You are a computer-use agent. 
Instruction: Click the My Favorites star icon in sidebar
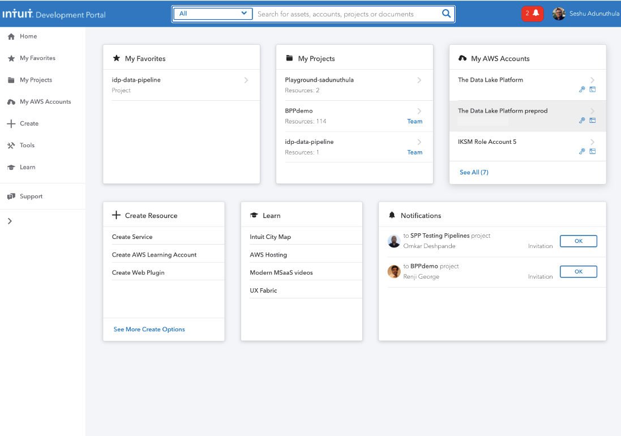tap(11, 58)
